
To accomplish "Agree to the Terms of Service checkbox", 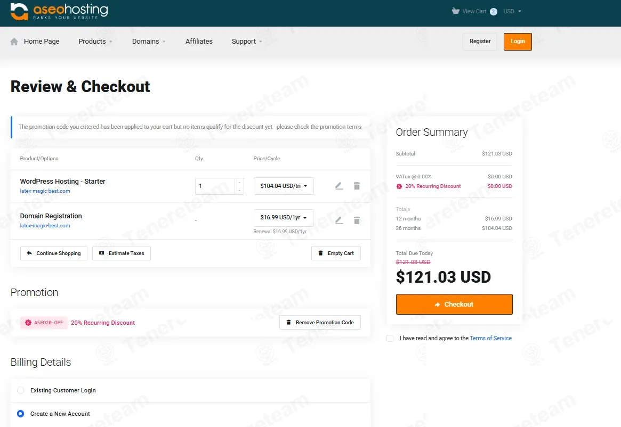I will 390,339.
